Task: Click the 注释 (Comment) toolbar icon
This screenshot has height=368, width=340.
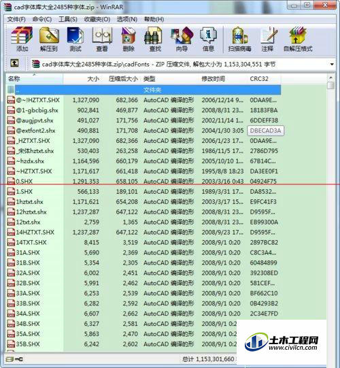Action: [269, 35]
